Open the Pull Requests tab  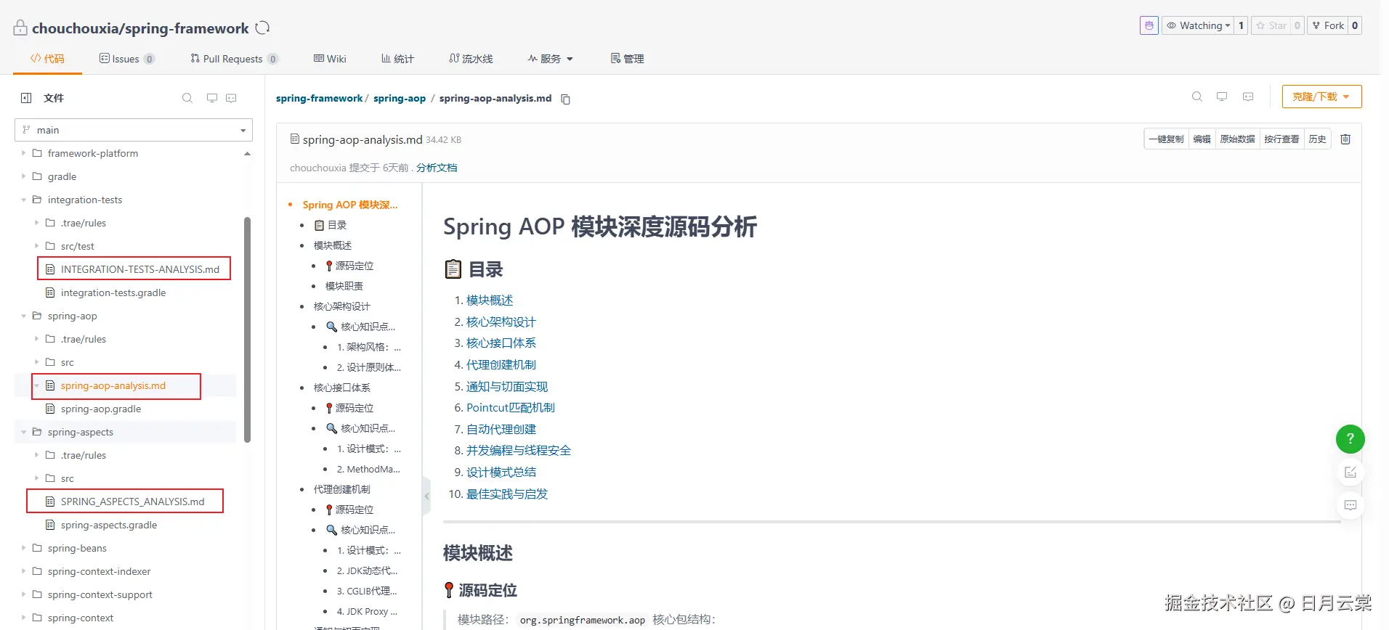234,59
